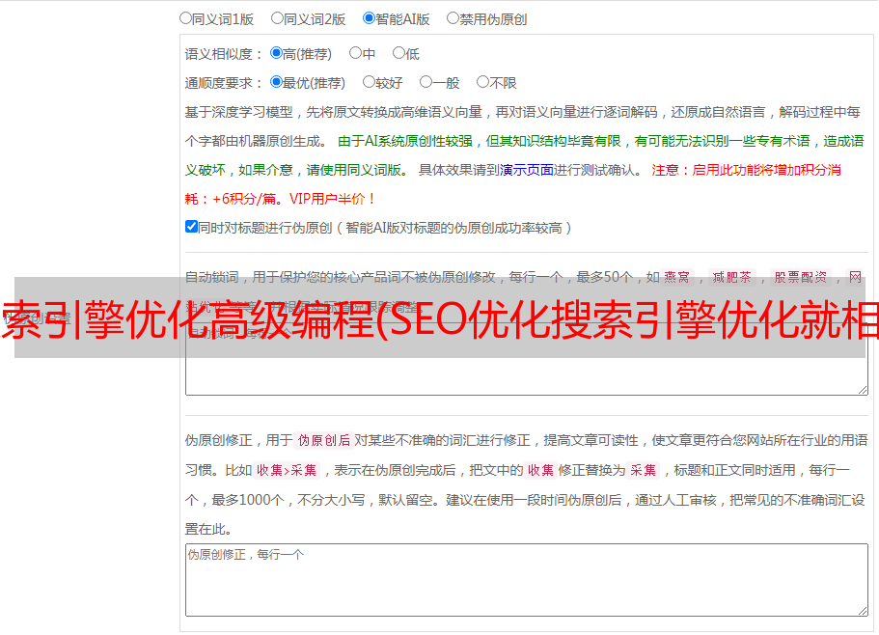Click the 语义相似度 label
The width and height of the screenshot is (879, 635).
[224, 54]
